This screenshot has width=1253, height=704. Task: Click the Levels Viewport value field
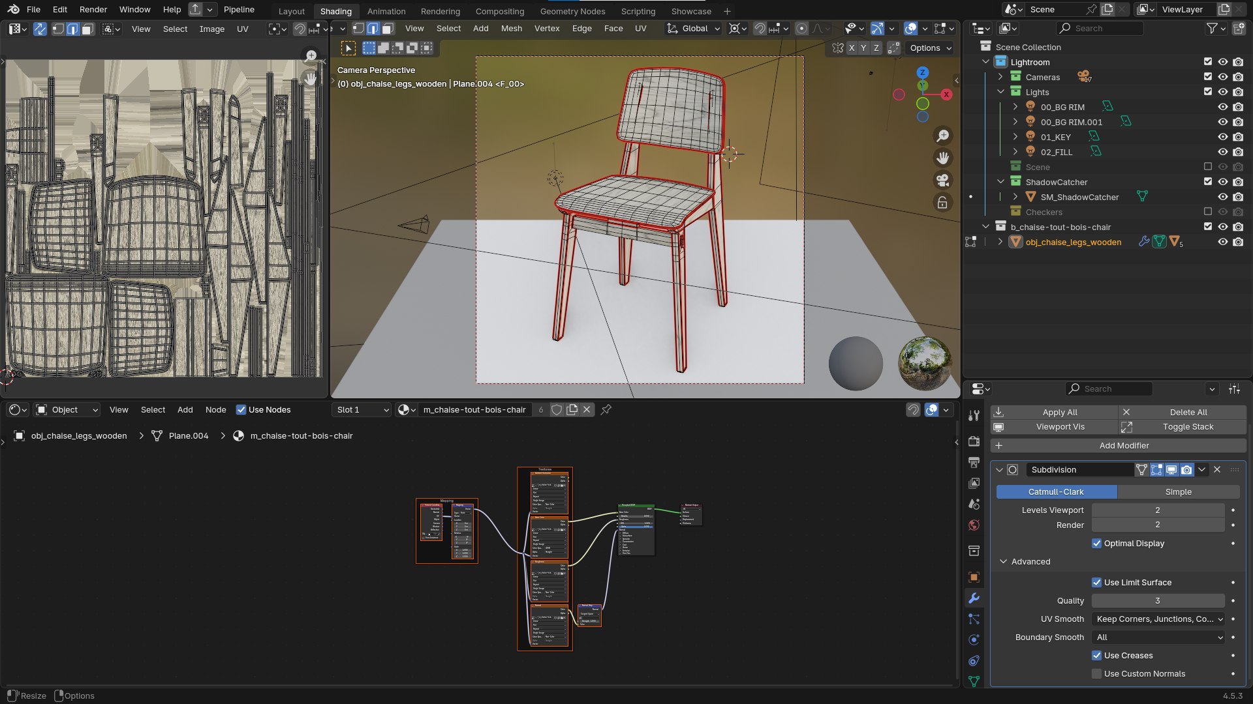click(x=1158, y=510)
